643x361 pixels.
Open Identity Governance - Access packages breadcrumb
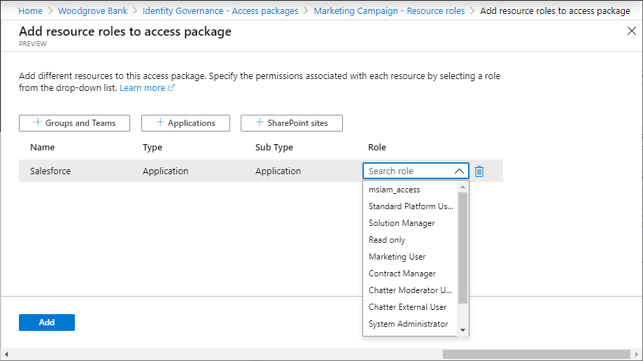(x=220, y=11)
